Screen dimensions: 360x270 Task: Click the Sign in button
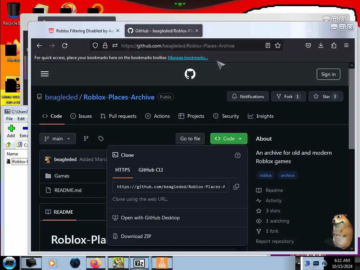[x=328, y=74]
